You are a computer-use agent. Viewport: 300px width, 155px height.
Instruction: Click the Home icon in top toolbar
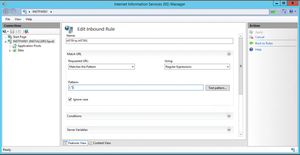coord(284,11)
